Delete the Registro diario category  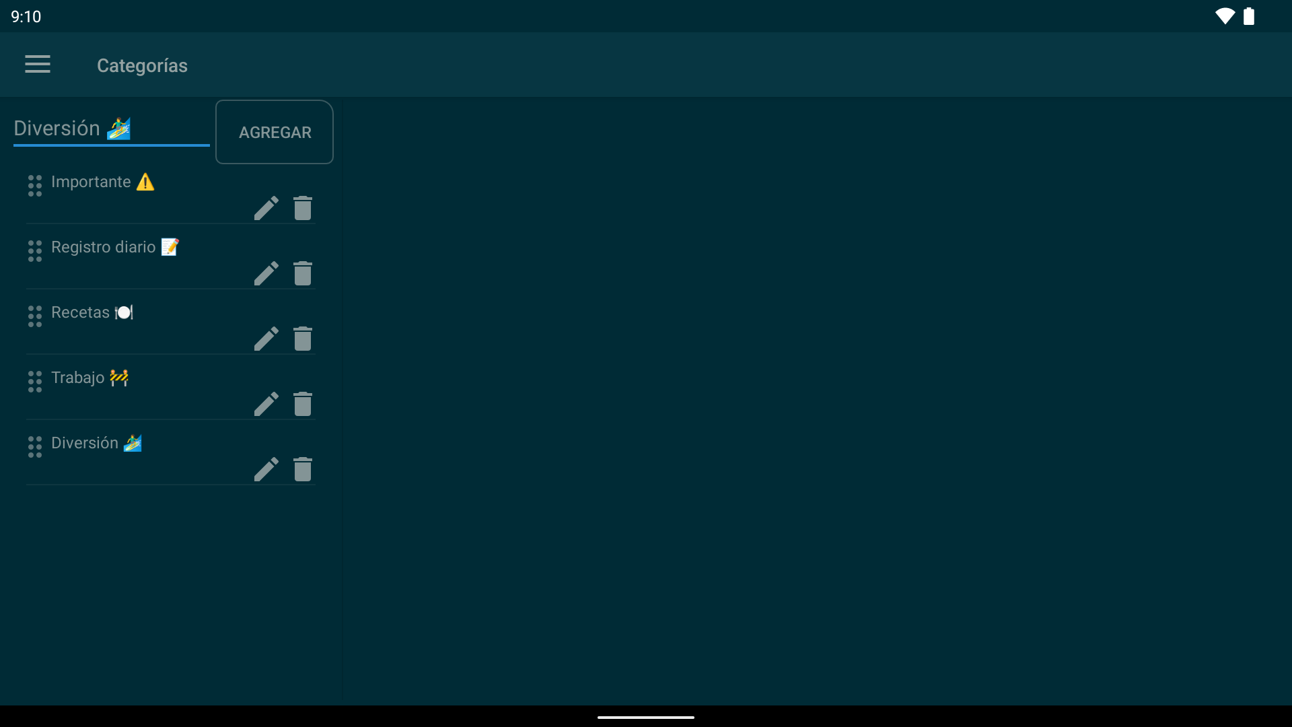303,273
